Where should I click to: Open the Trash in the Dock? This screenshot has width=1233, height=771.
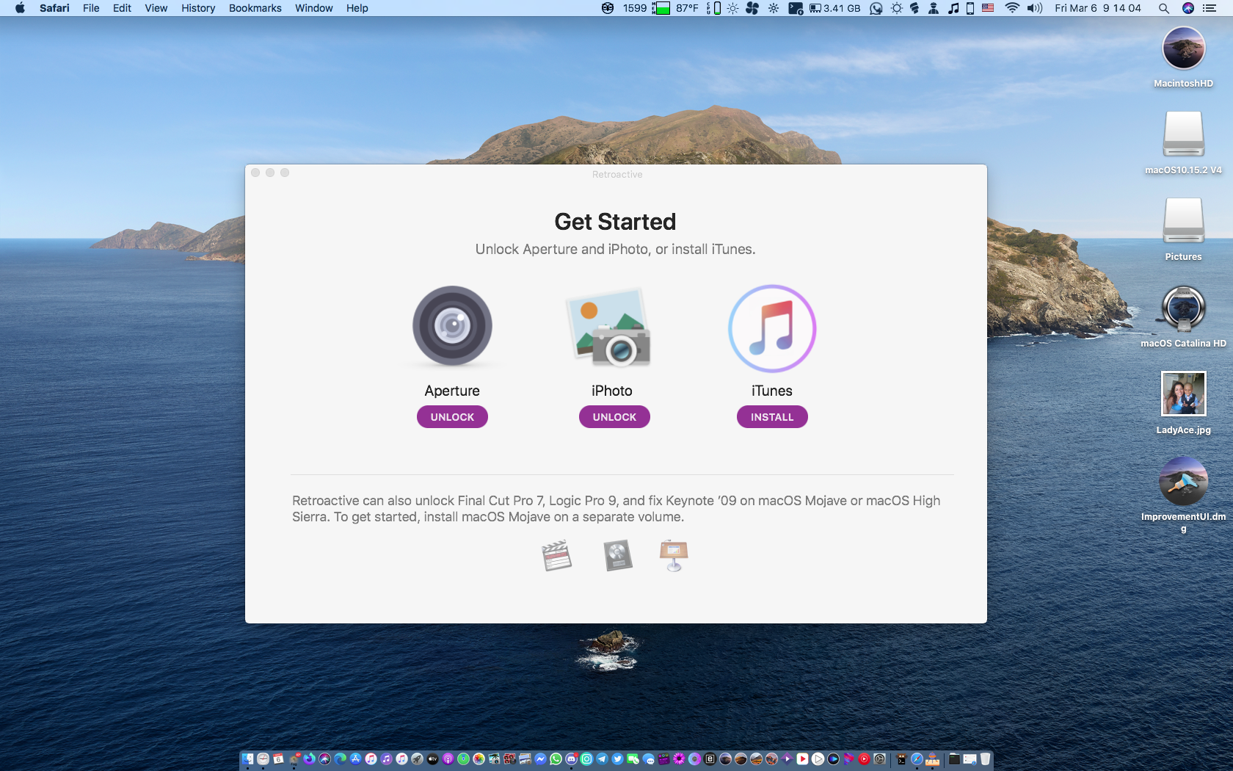[x=985, y=759]
